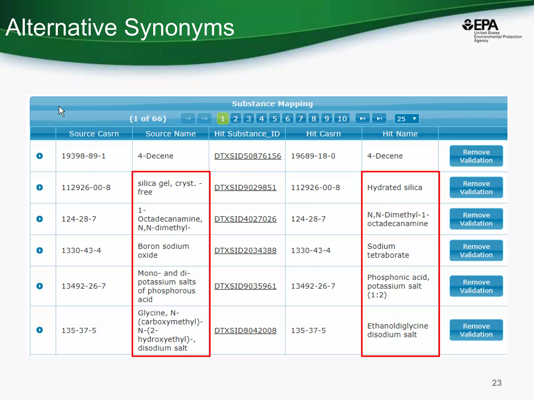Select page 2 in paginator
Image resolution: width=534 pixels, height=400 pixels.
pos(236,119)
